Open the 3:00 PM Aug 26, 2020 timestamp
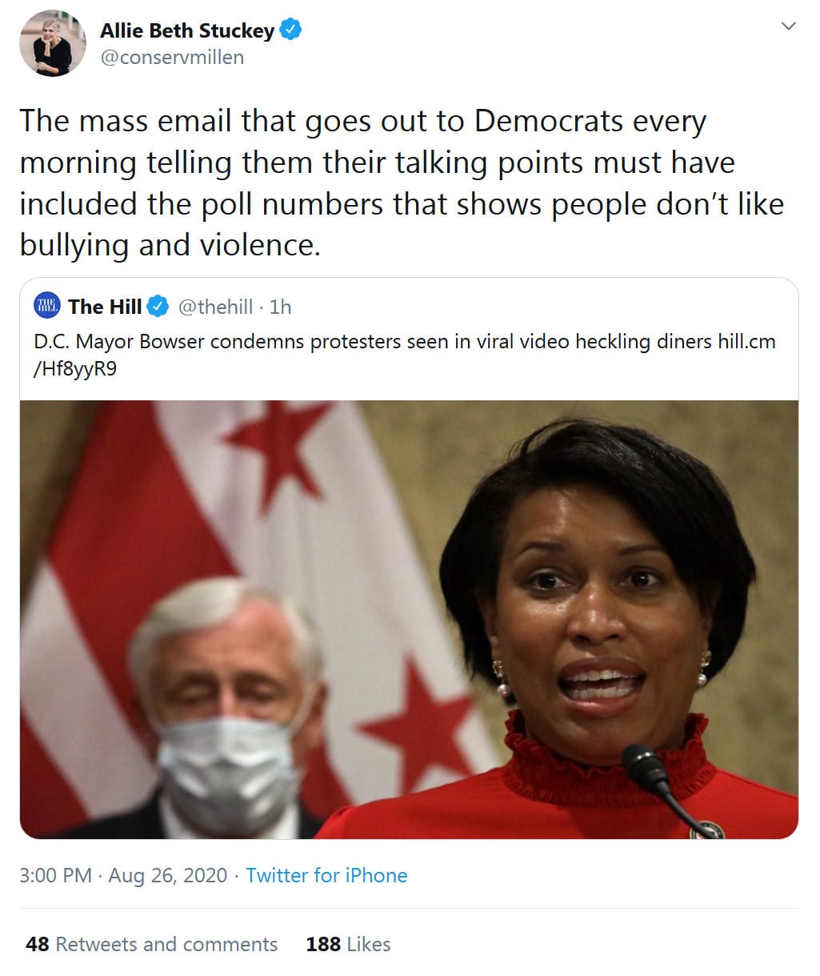The width and height of the screenshot is (820, 976). 123,875
